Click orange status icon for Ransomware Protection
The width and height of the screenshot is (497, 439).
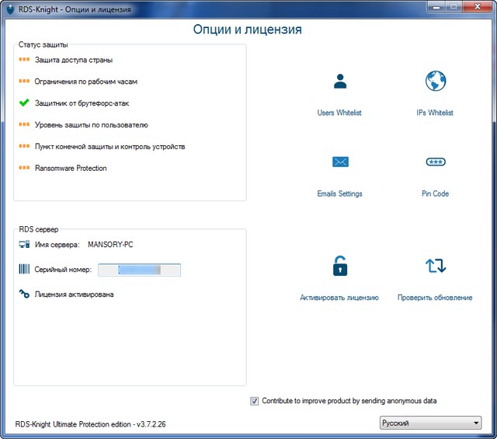coord(24,168)
